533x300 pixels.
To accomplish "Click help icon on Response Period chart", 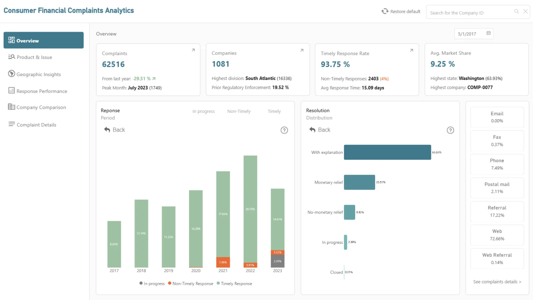I will coord(284,130).
